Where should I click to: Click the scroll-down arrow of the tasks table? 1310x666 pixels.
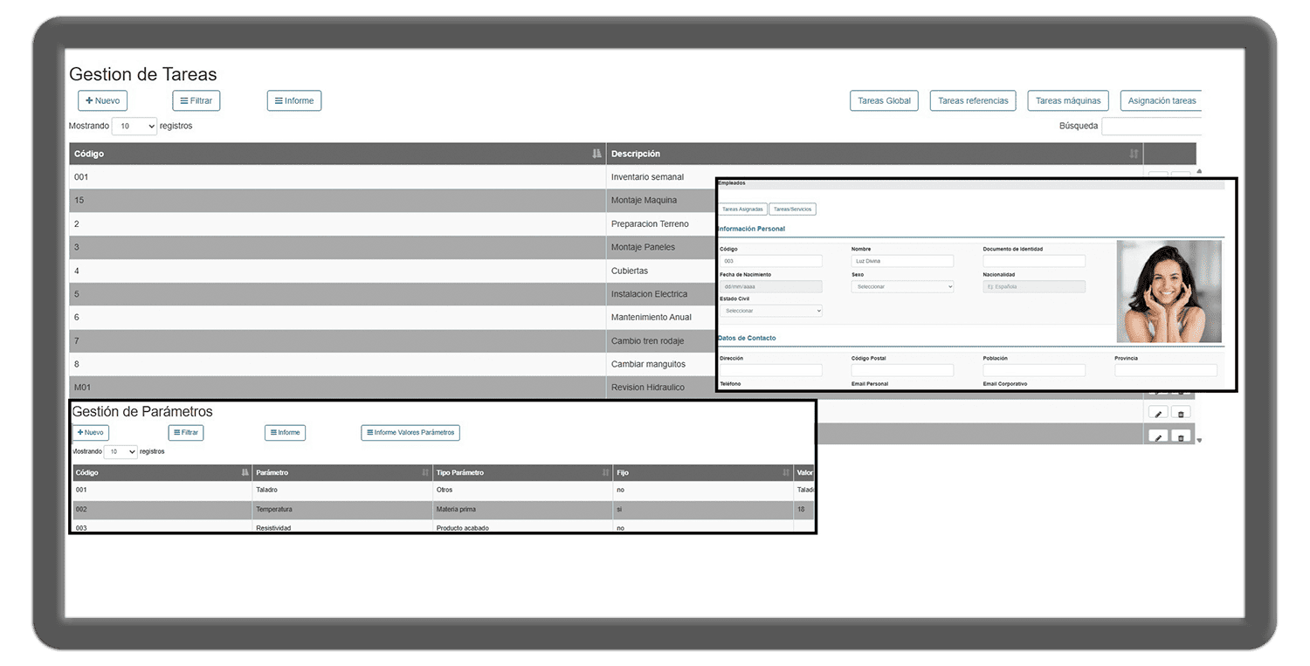pyautogui.click(x=1199, y=440)
